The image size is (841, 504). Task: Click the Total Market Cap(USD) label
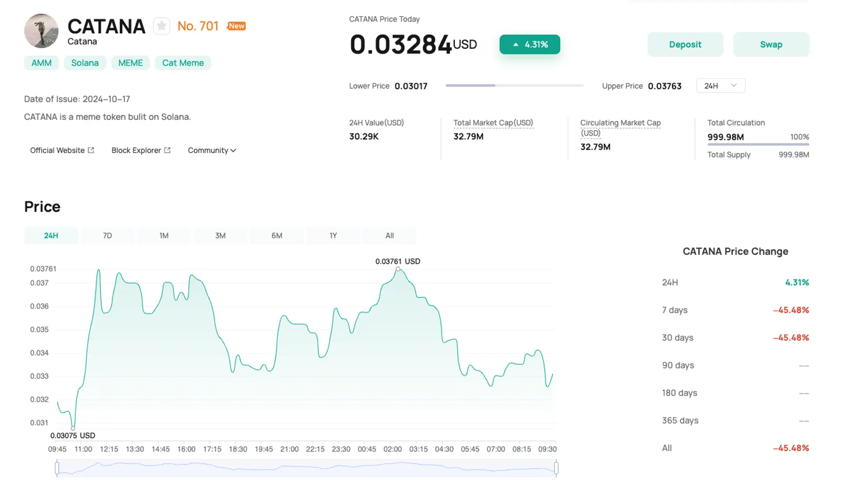(493, 123)
